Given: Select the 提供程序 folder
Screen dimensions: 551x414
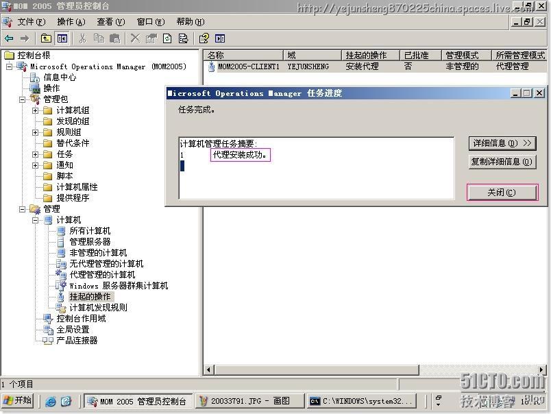Looking at the screenshot, I should point(73,198).
